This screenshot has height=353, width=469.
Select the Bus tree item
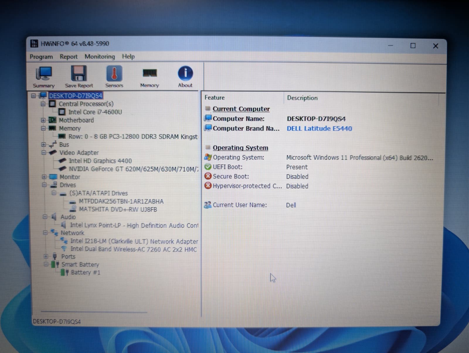pyautogui.click(x=64, y=145)
